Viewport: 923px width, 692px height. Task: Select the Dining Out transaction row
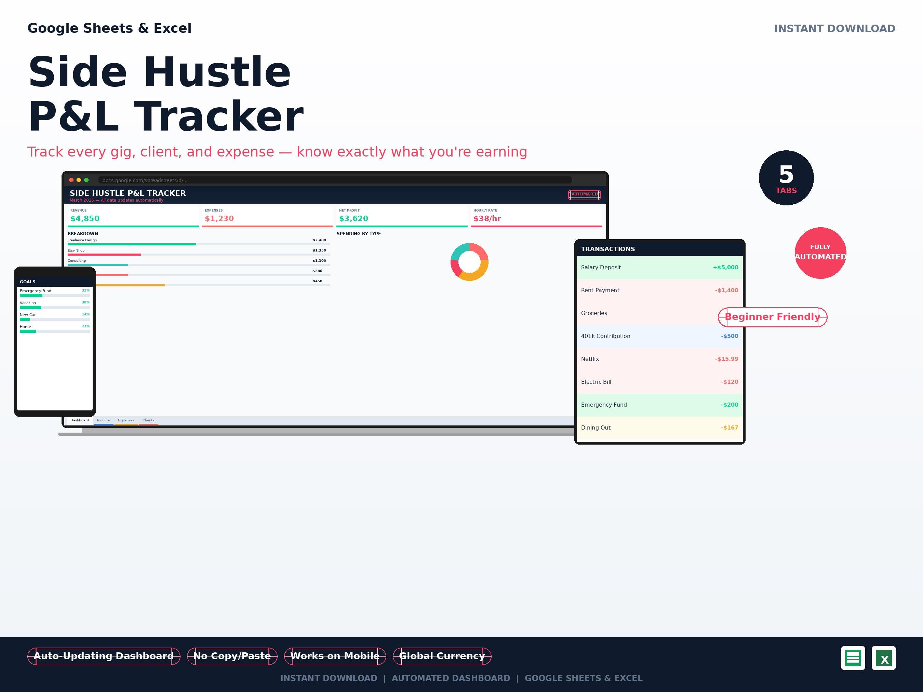tap(660, 428)
